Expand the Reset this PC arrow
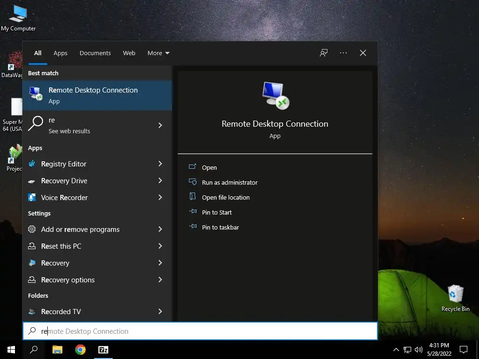The height and width of the screenshot is (359, 479). point(160,246)
